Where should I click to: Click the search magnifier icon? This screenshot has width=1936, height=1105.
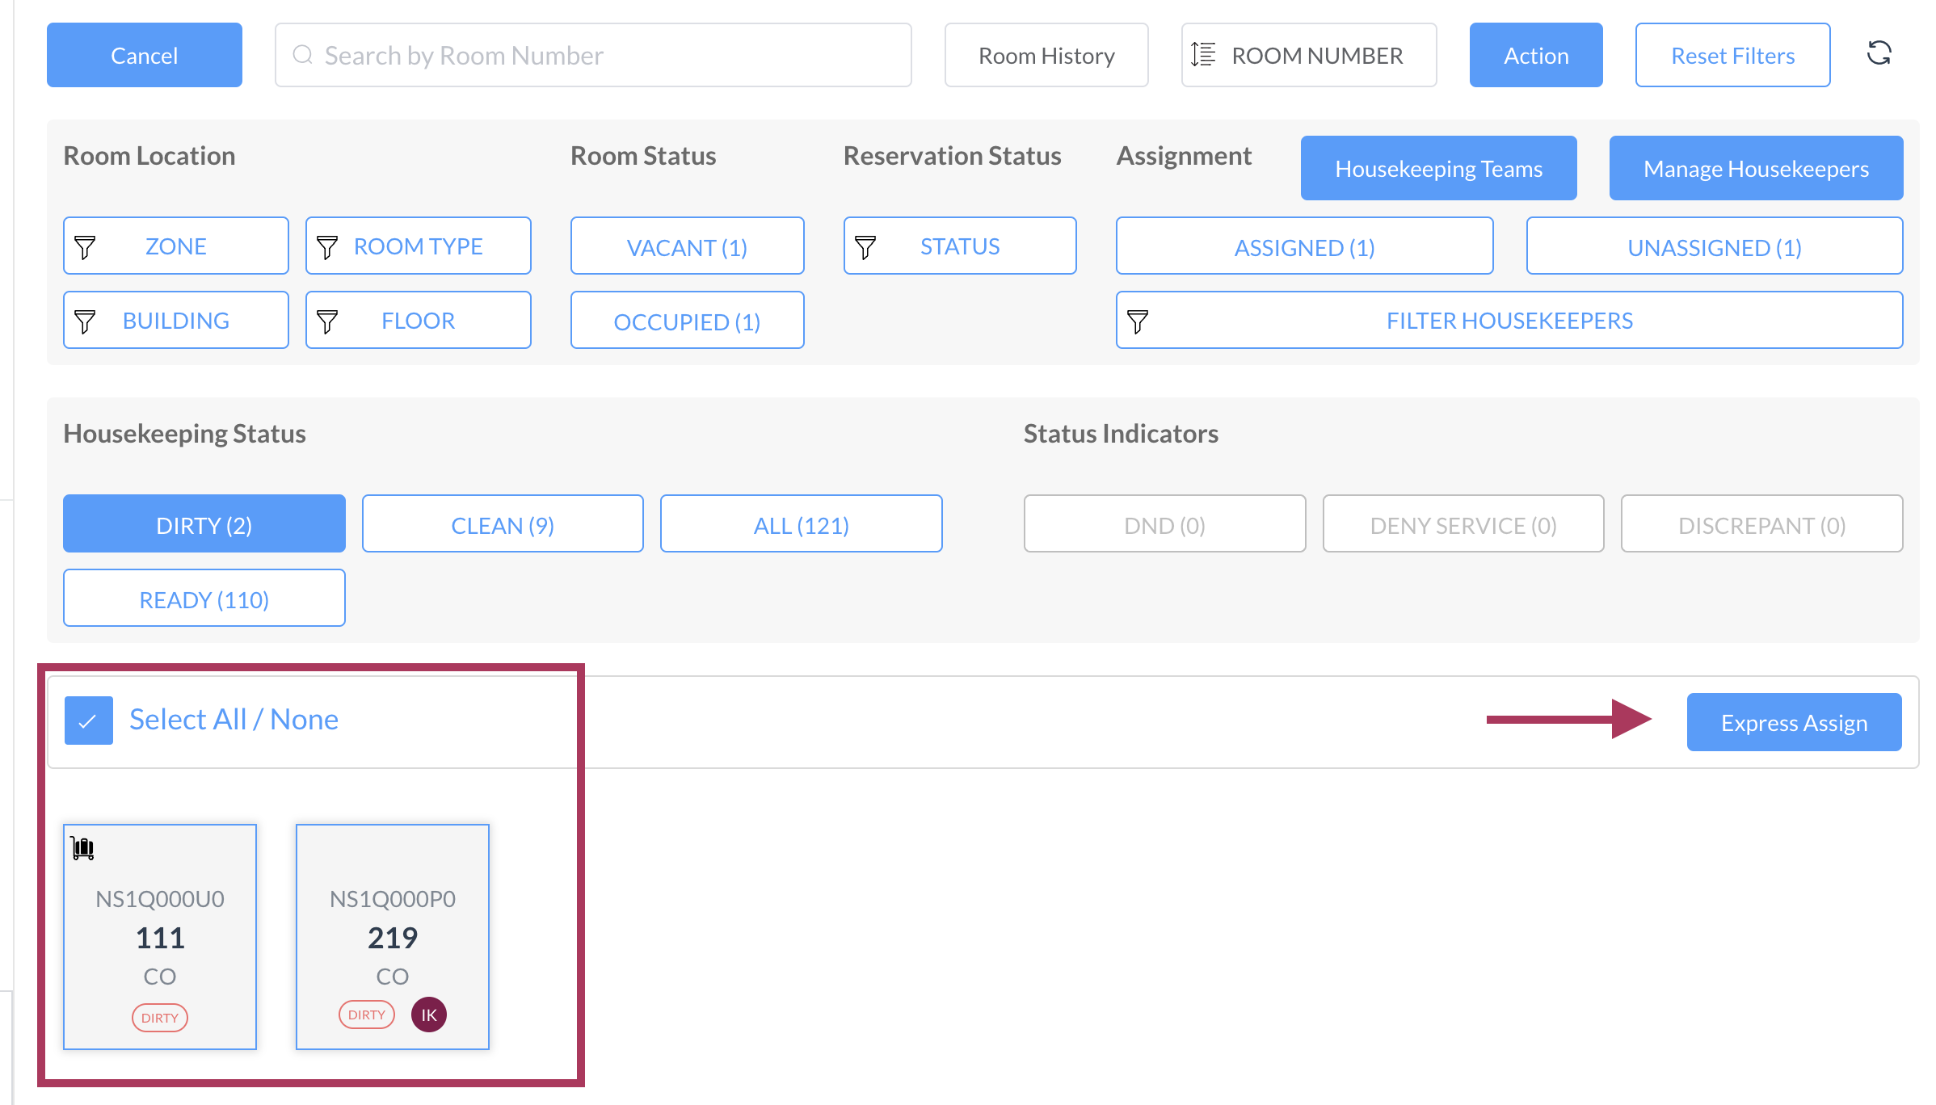[303, 55]
